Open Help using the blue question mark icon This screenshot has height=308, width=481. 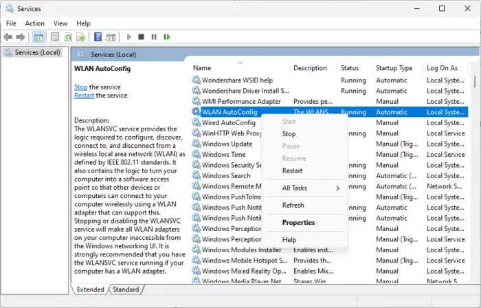(x=98, y=37)
